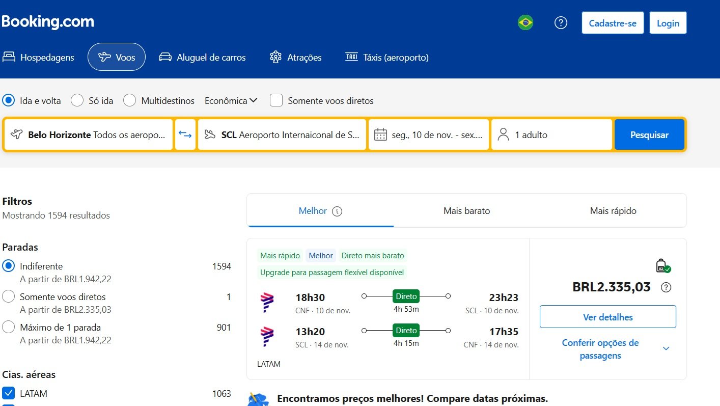Click the calendar icon in the date field
The width and height of the screenshot is (720, 406).
click(x=380, y=135)
